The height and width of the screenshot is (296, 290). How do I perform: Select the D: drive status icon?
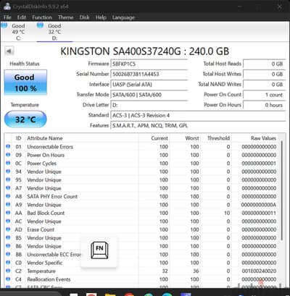(40, 25)
